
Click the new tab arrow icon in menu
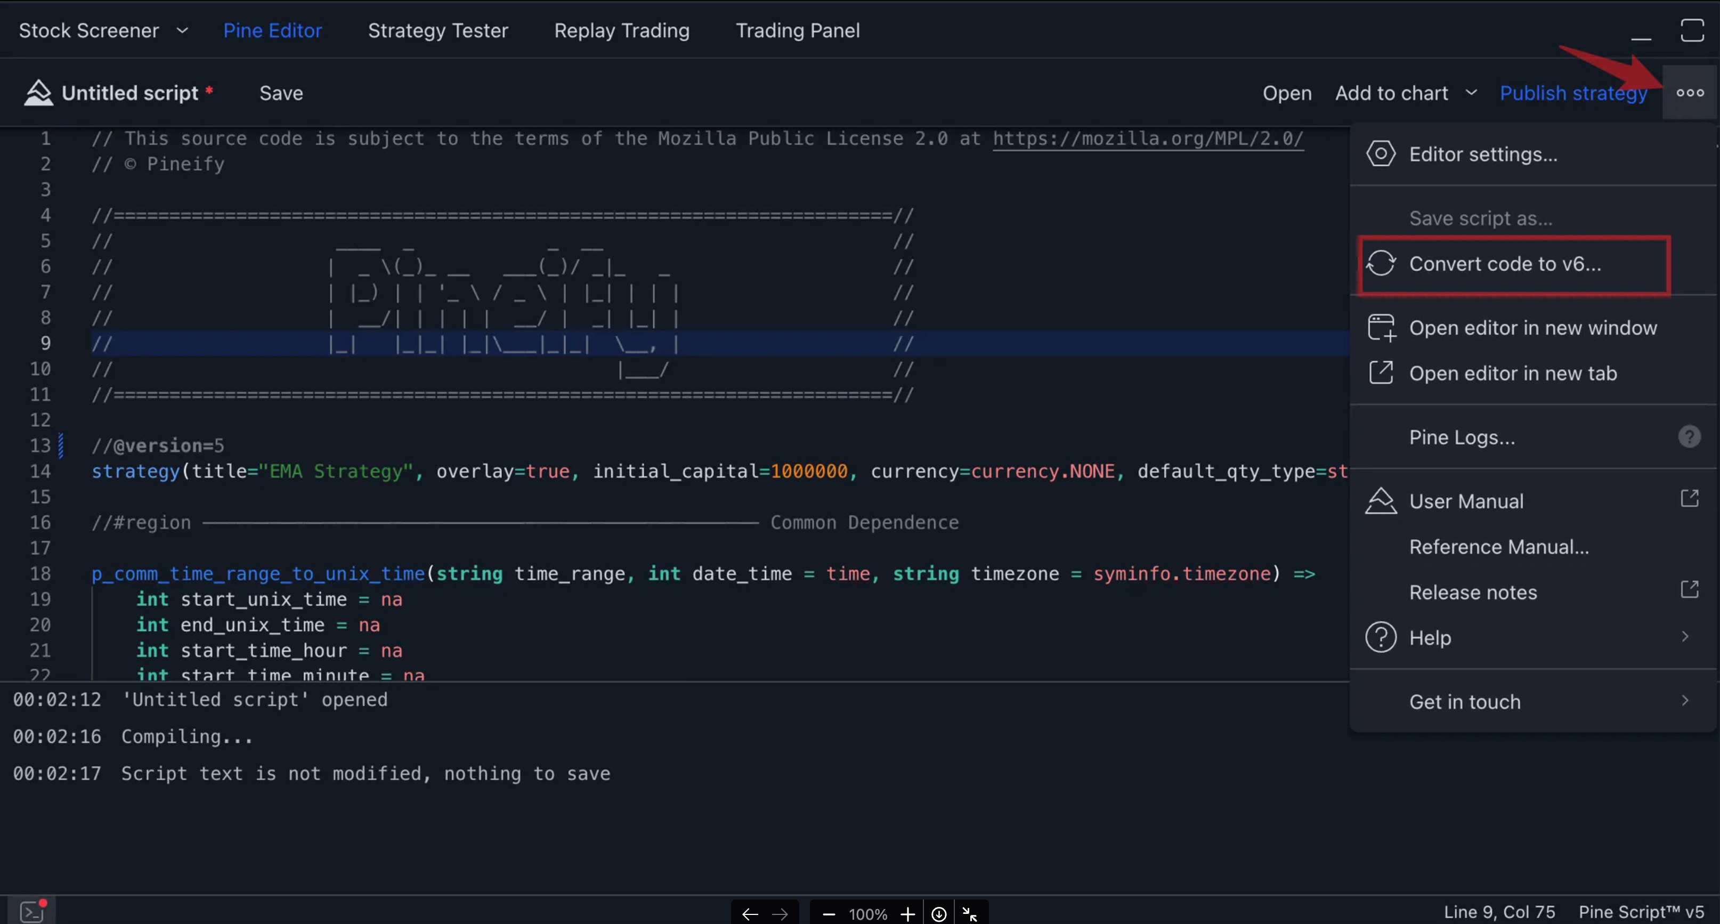[1381, 373]
